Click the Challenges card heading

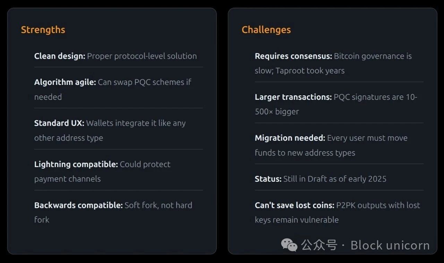click(x=266, y=30)
